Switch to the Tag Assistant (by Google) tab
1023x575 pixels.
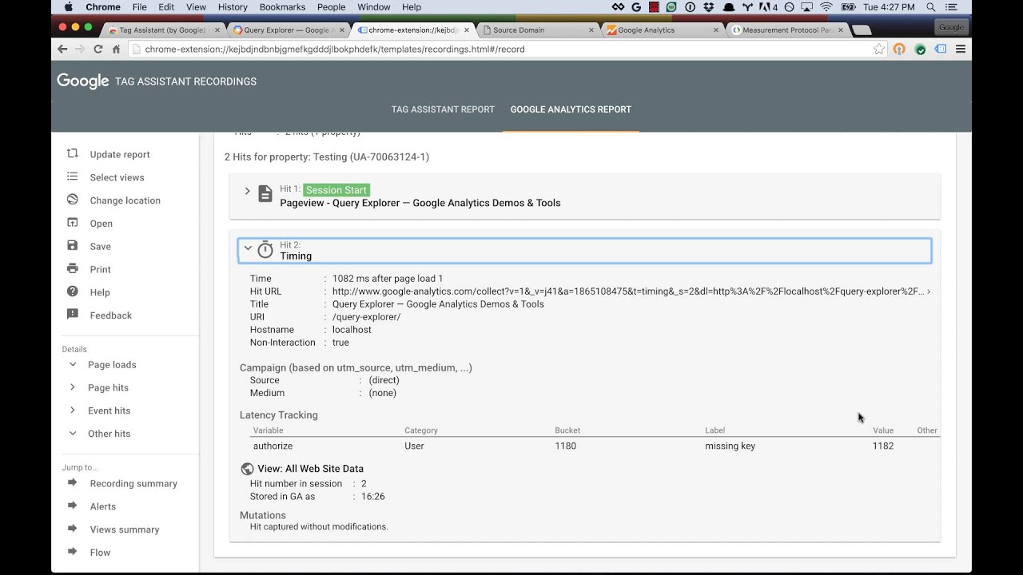tap(163, 30)
